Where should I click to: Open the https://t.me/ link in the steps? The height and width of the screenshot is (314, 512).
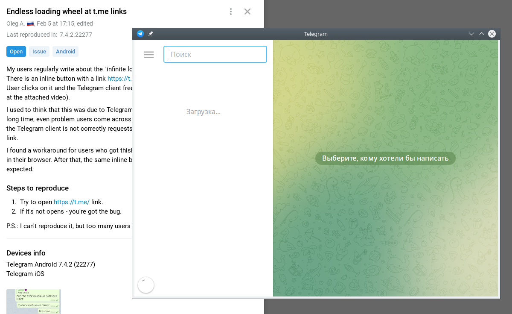72,202
